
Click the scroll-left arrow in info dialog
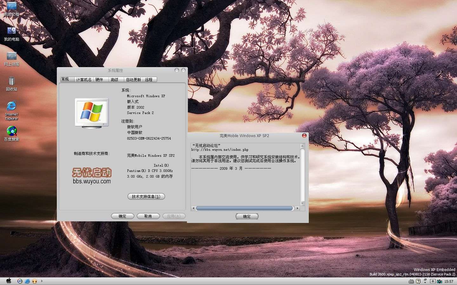[x=193, y=208]
